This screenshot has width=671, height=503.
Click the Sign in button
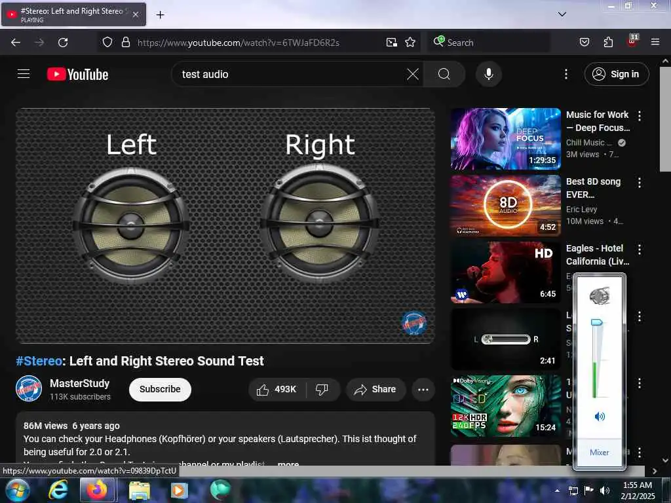(x=616, y=75)
